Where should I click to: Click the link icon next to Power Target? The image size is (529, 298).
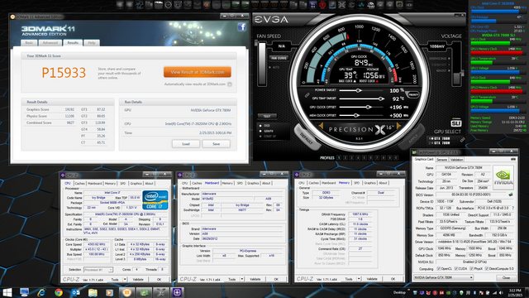[x=307, y=95]
